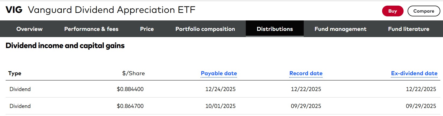Click the Record date column link

coord(306,73)
